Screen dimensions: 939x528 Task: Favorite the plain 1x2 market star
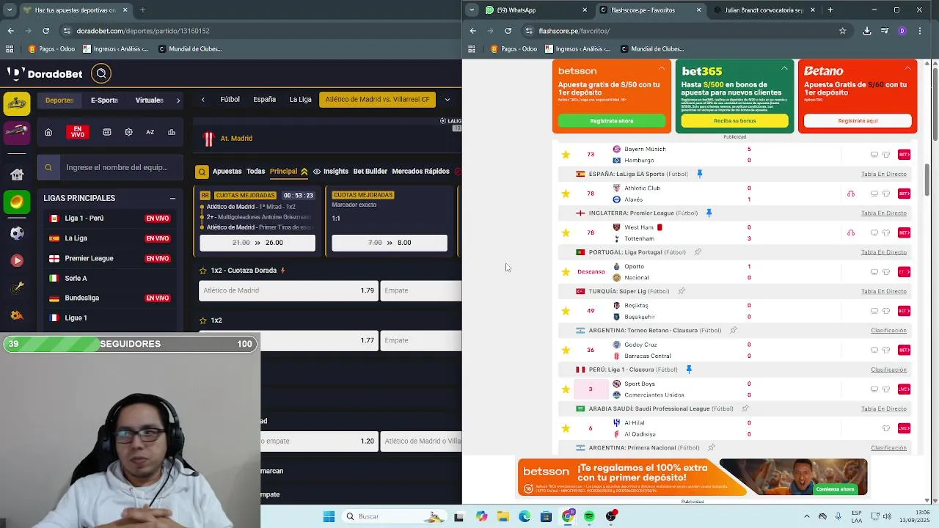(x=203, y=320)
